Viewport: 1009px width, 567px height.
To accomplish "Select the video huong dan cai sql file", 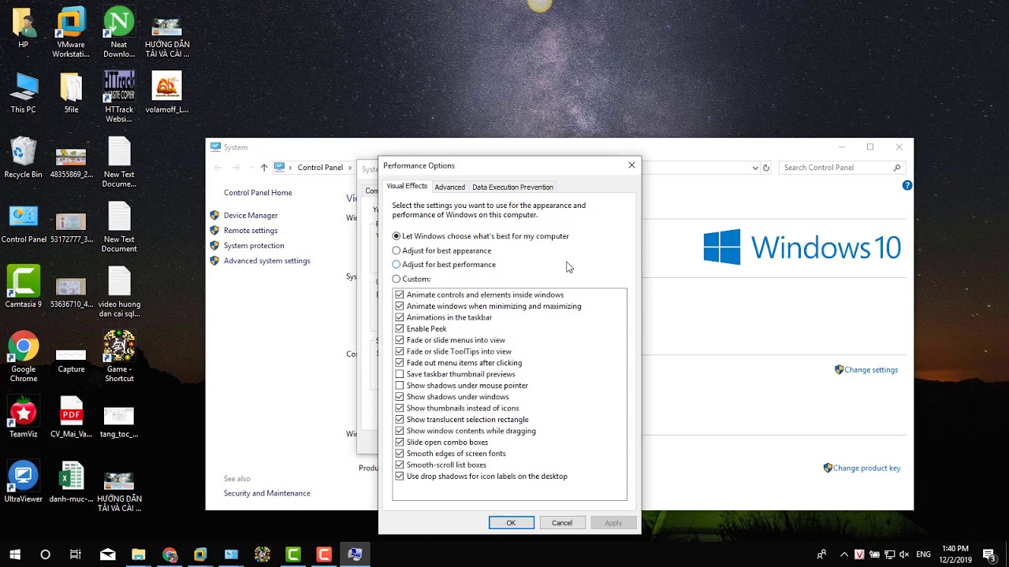I will point(119,291).
